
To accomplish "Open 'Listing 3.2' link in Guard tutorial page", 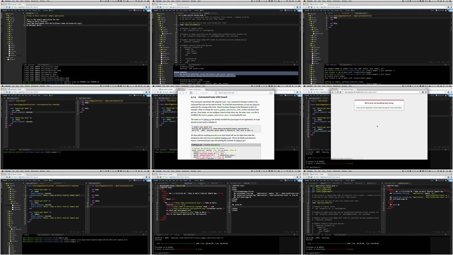I will click(207, 120).
